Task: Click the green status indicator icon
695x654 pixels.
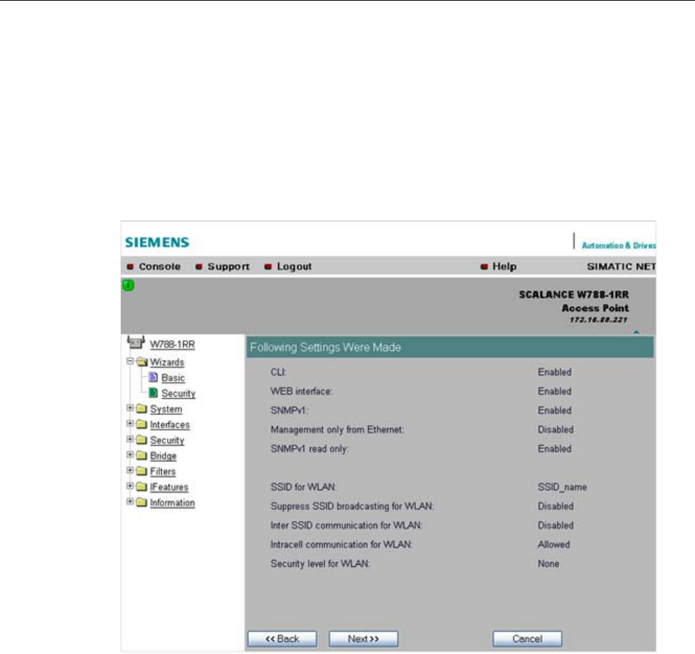Action: point(128,285)
